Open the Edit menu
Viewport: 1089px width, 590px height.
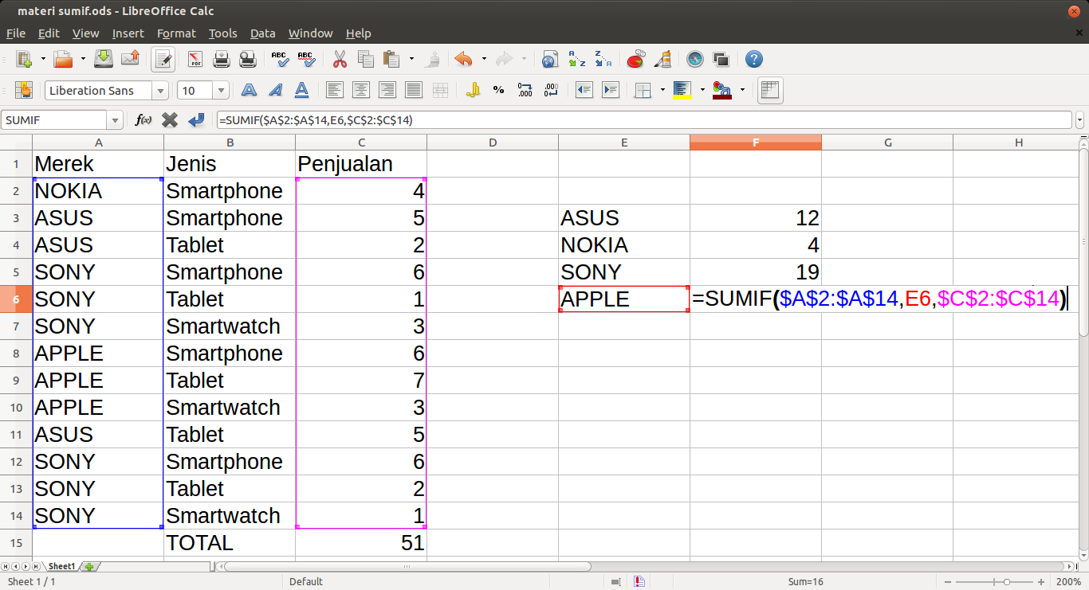[x=49, y=33]
